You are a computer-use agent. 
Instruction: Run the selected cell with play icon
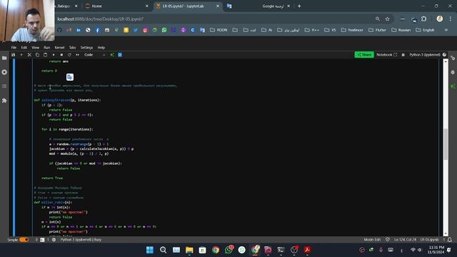(54, 55)
